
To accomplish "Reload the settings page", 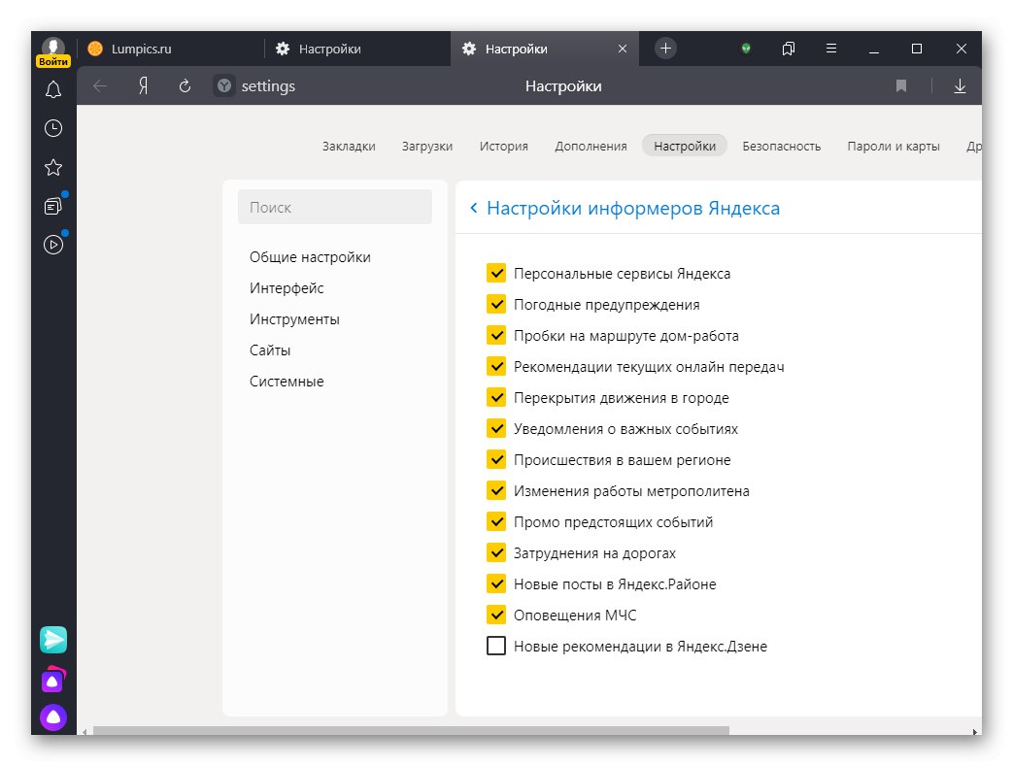I will click(x=185, y=85).
